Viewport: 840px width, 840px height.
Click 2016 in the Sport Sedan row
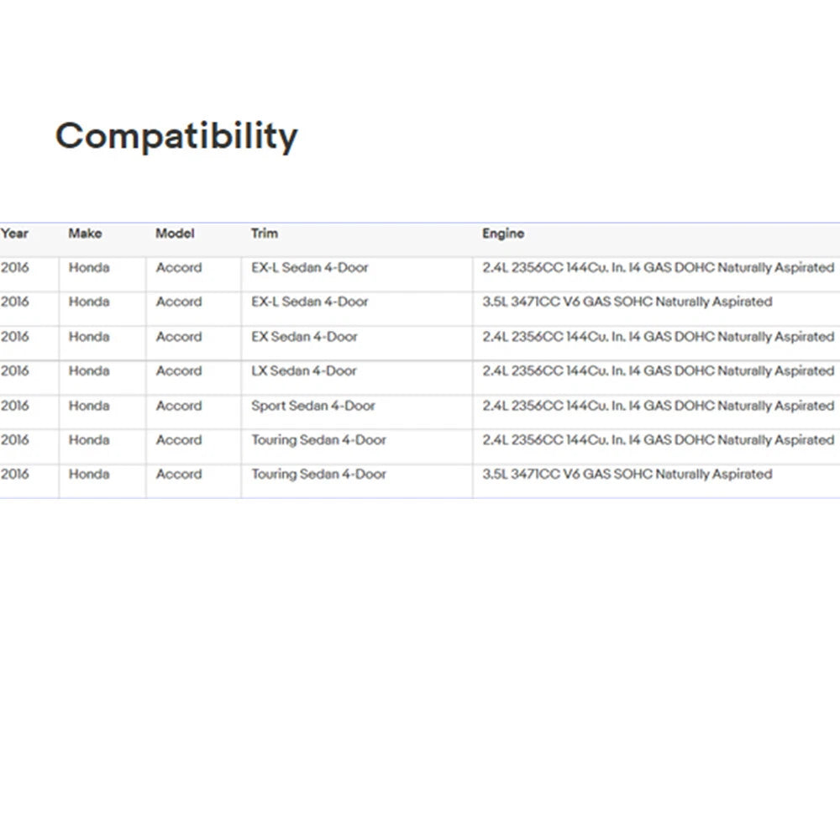pos(14,406)
